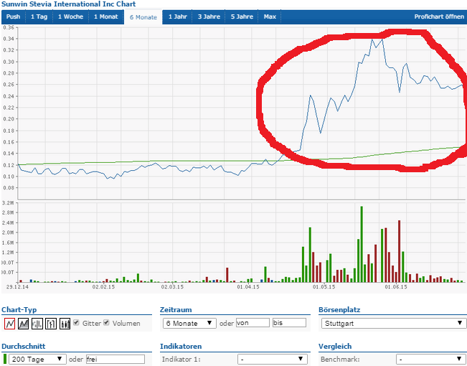The image size is (467, 366).
Task: Select the candlestick chart type icon
Action: (65, 324)
